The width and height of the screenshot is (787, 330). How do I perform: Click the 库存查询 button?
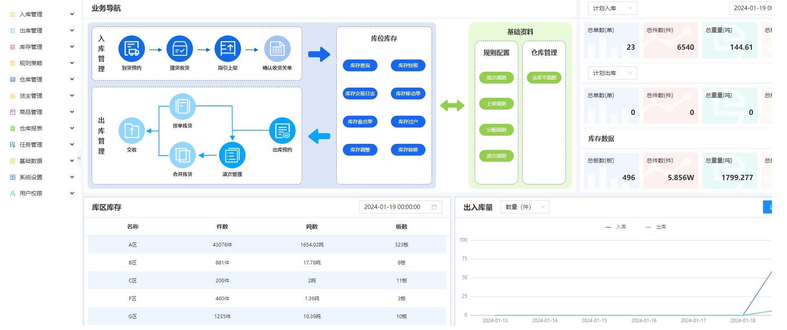(x=360, y=66)
